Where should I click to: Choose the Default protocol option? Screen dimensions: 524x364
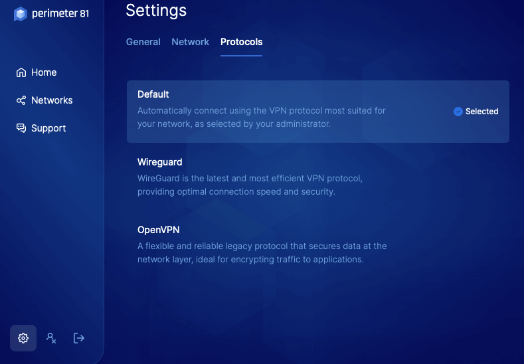click(318, 112)
